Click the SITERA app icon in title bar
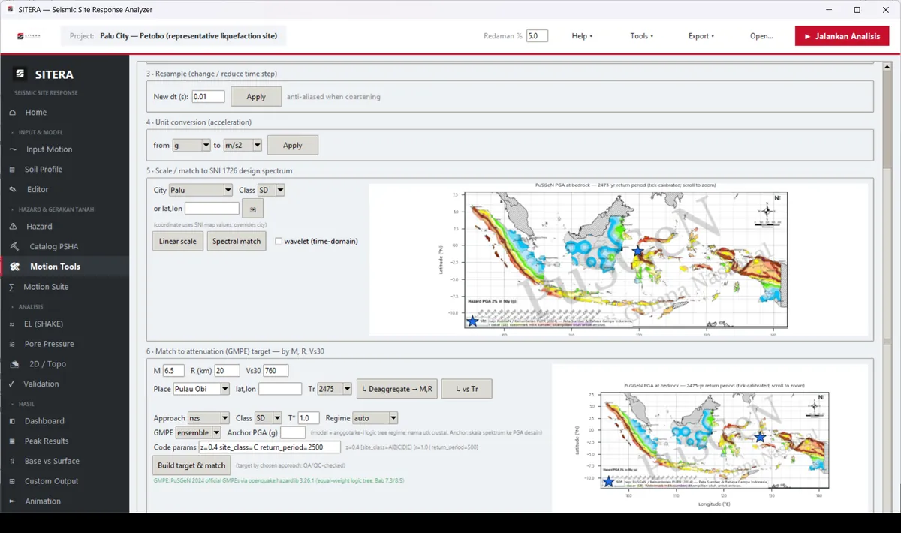Image resolution: width=901 pixels, height=533 pixels. [10, 9]
